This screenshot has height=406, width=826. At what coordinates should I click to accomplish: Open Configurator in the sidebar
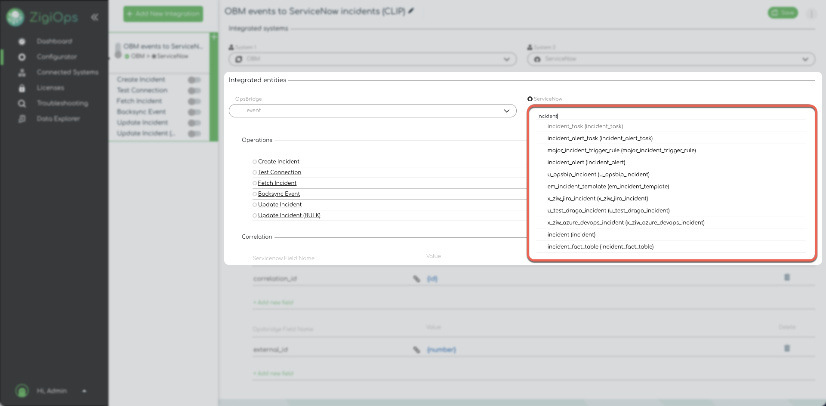57,57
